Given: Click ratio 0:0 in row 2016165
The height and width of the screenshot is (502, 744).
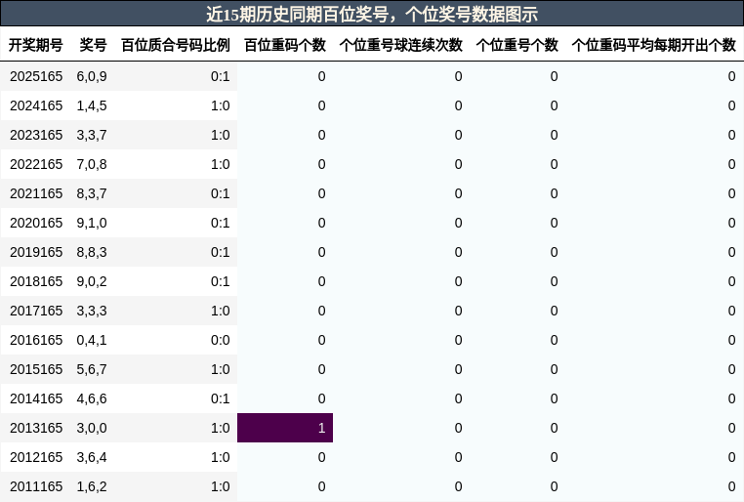Looking at the screenshot, I should pyautogui.click(x=220, y=340).
